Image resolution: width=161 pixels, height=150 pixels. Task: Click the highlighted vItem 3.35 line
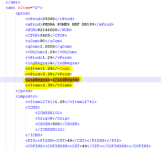[49, 85]
